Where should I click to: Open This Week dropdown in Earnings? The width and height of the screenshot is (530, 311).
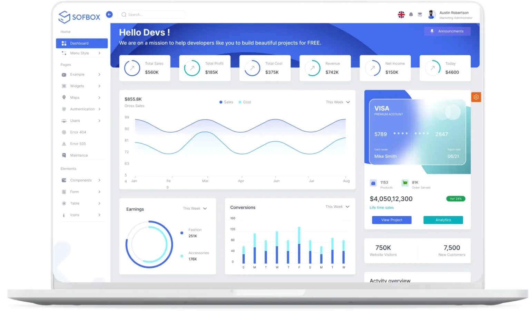click(195, 209)
